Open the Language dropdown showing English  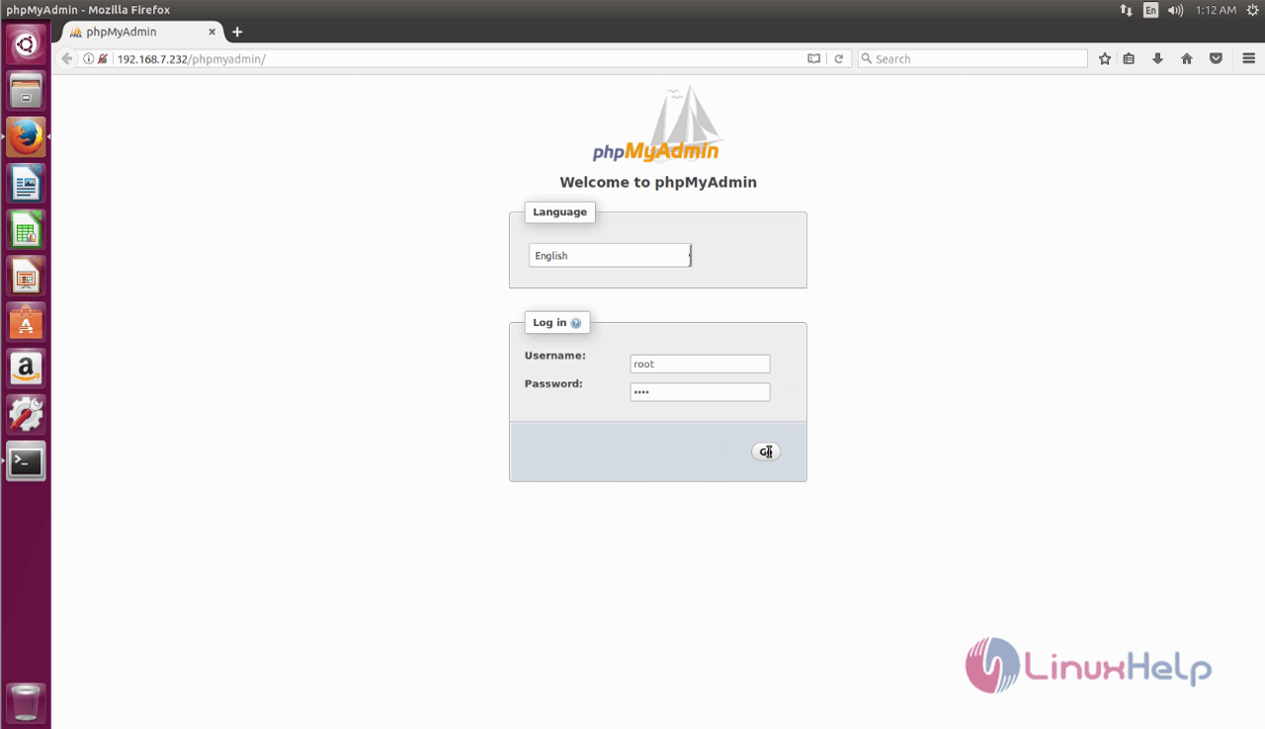pos(611,256)
